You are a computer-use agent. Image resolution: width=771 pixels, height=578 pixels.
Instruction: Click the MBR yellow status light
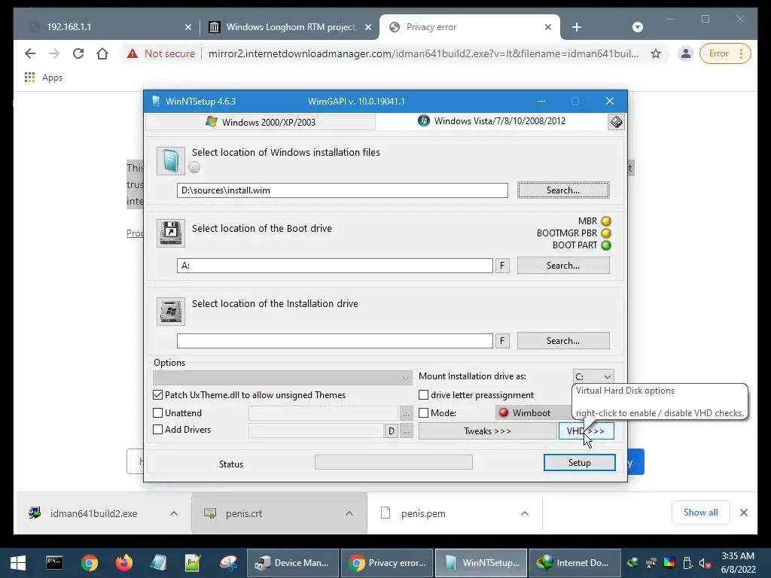(x=606, y=221)
